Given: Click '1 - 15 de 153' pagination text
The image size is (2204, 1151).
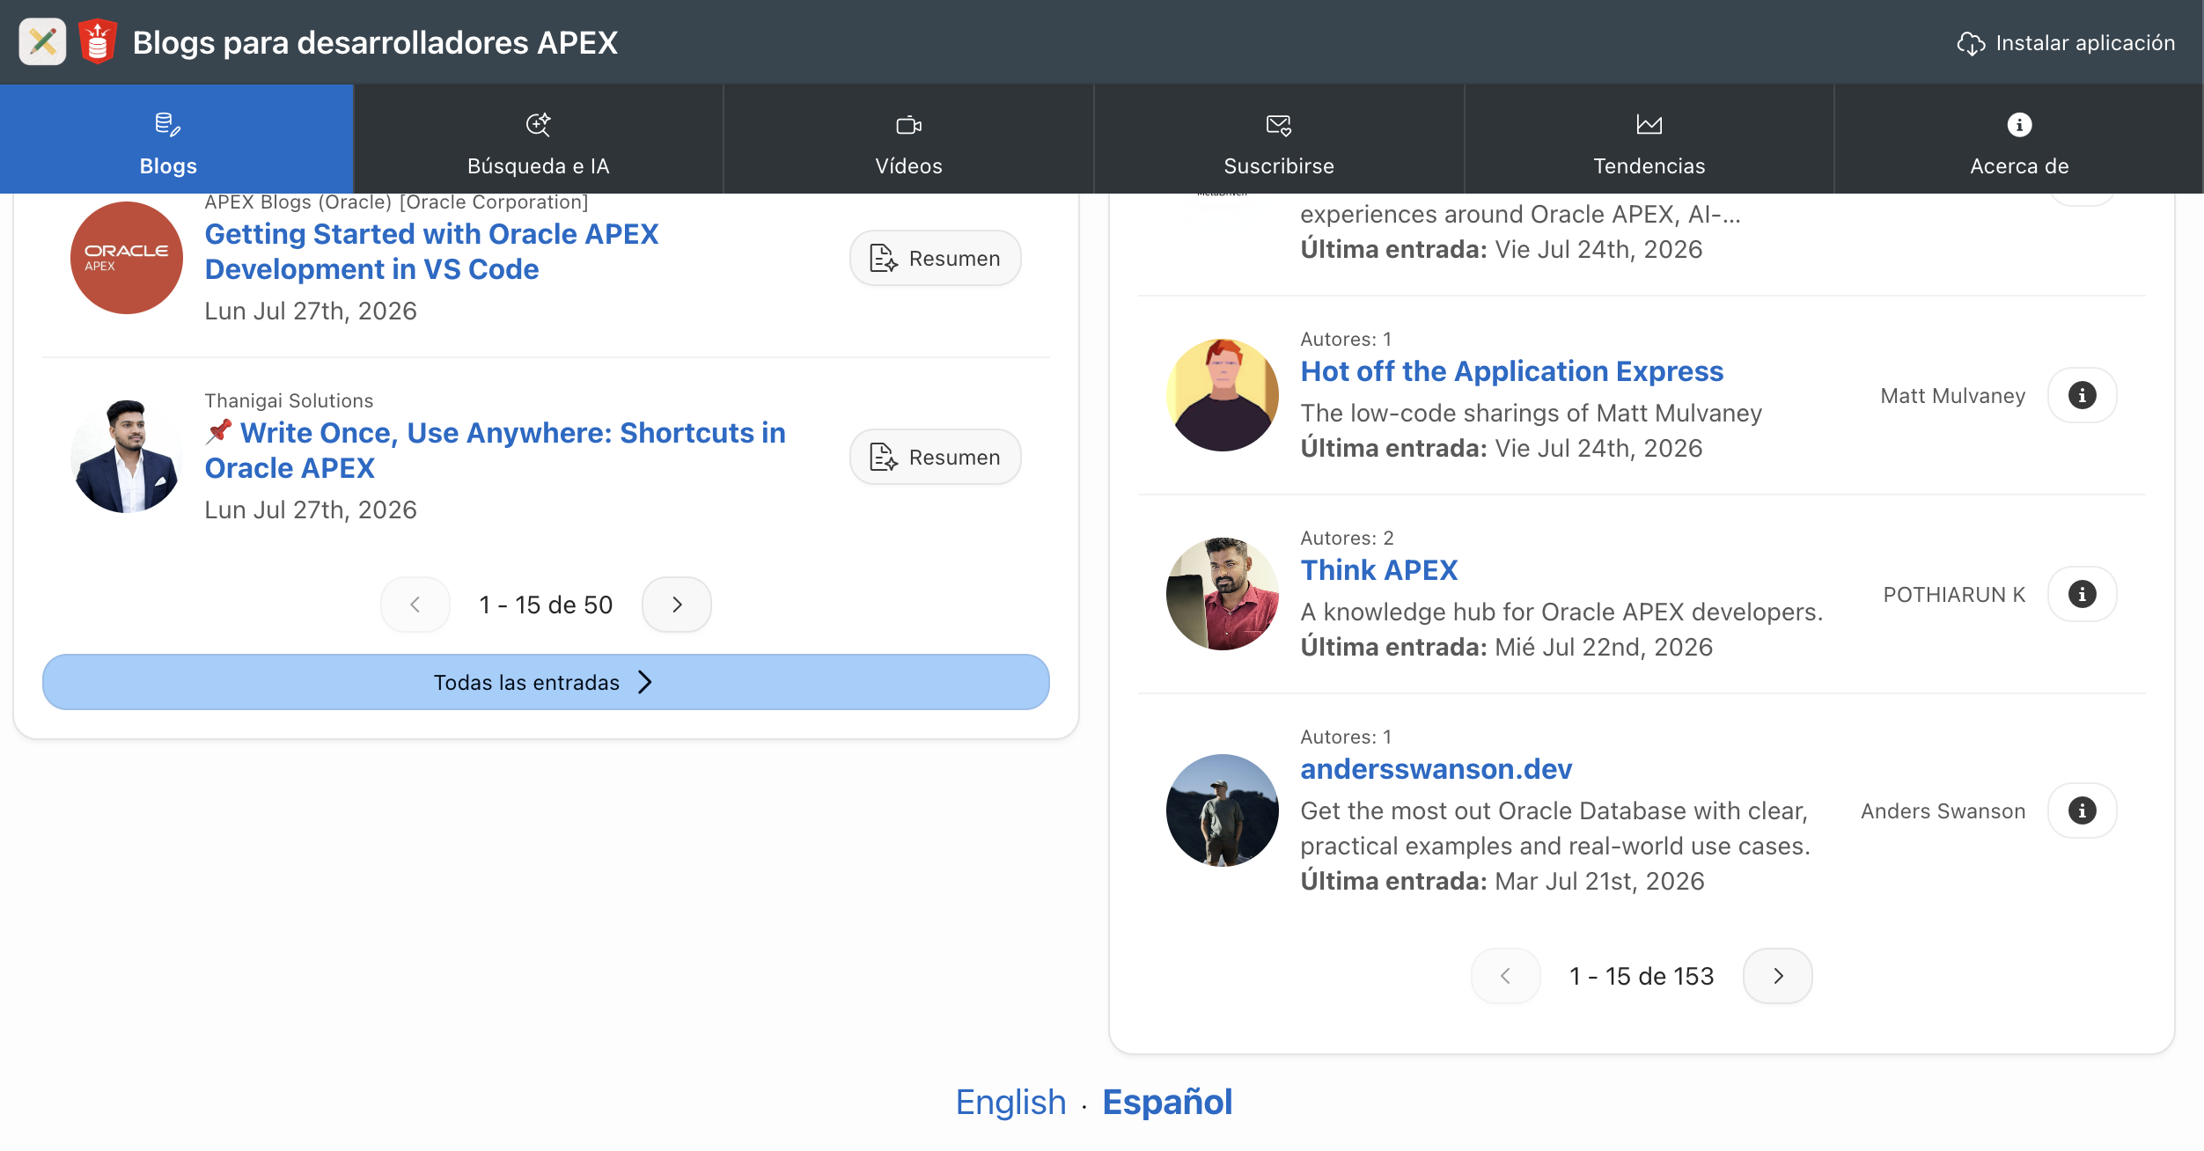Looking at the screenshot, I should pyautogui.click(x=1642, y=976).
